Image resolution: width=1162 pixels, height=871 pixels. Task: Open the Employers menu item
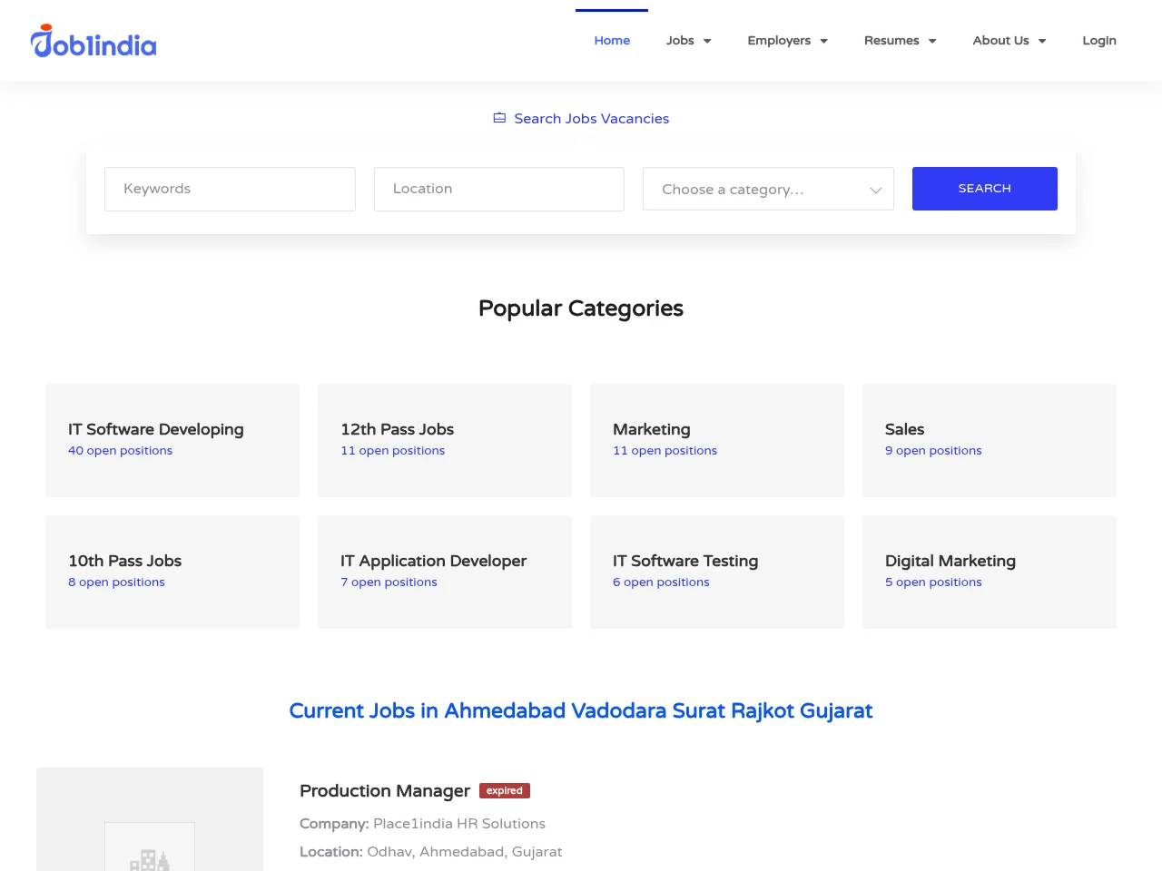[x=779, y=41]
